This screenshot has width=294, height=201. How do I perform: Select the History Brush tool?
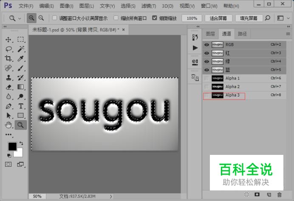[x=21, y=77]
